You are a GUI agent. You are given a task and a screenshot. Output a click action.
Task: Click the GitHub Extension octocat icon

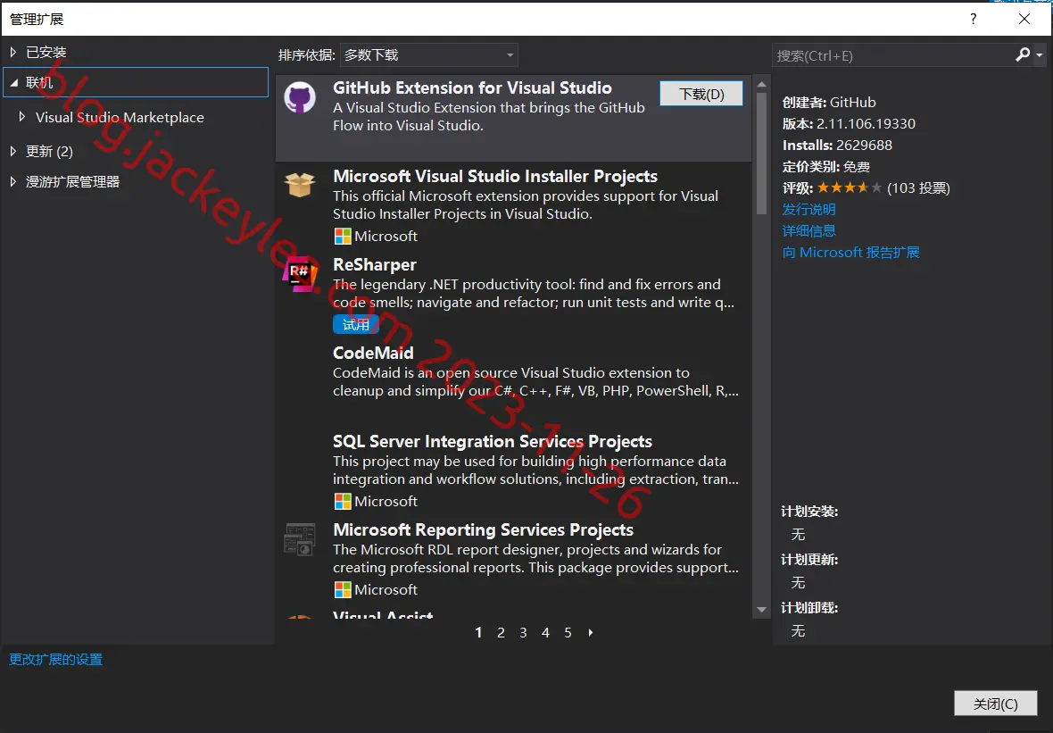pyautogui.click(x=300, y=98)
